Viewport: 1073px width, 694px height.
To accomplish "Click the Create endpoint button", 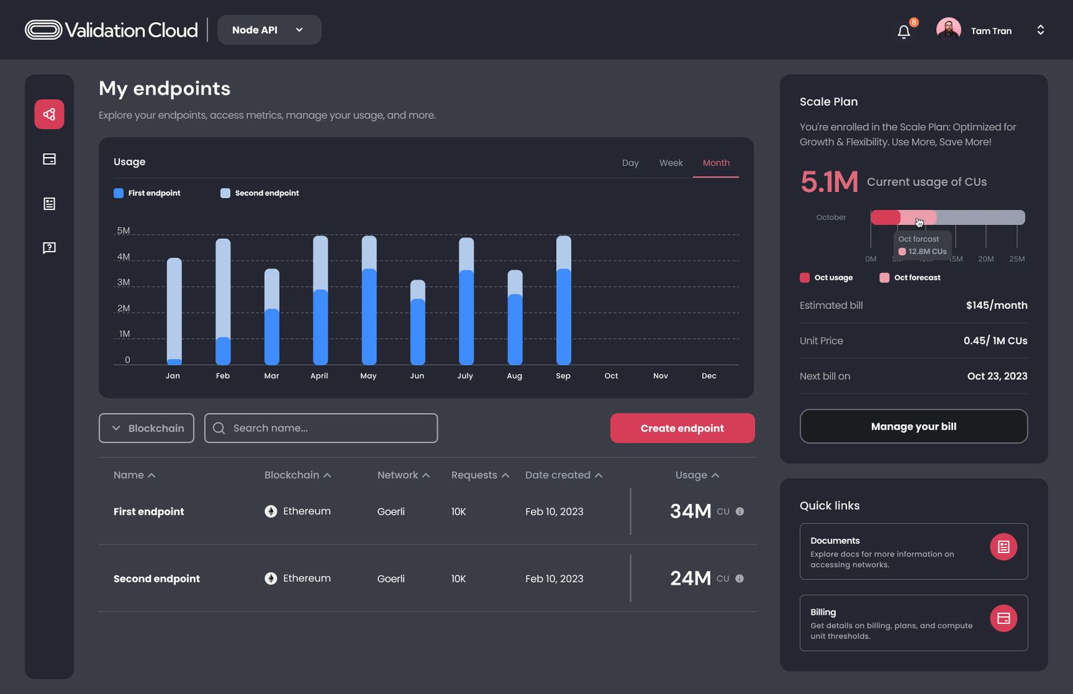I will click(682, 428).
